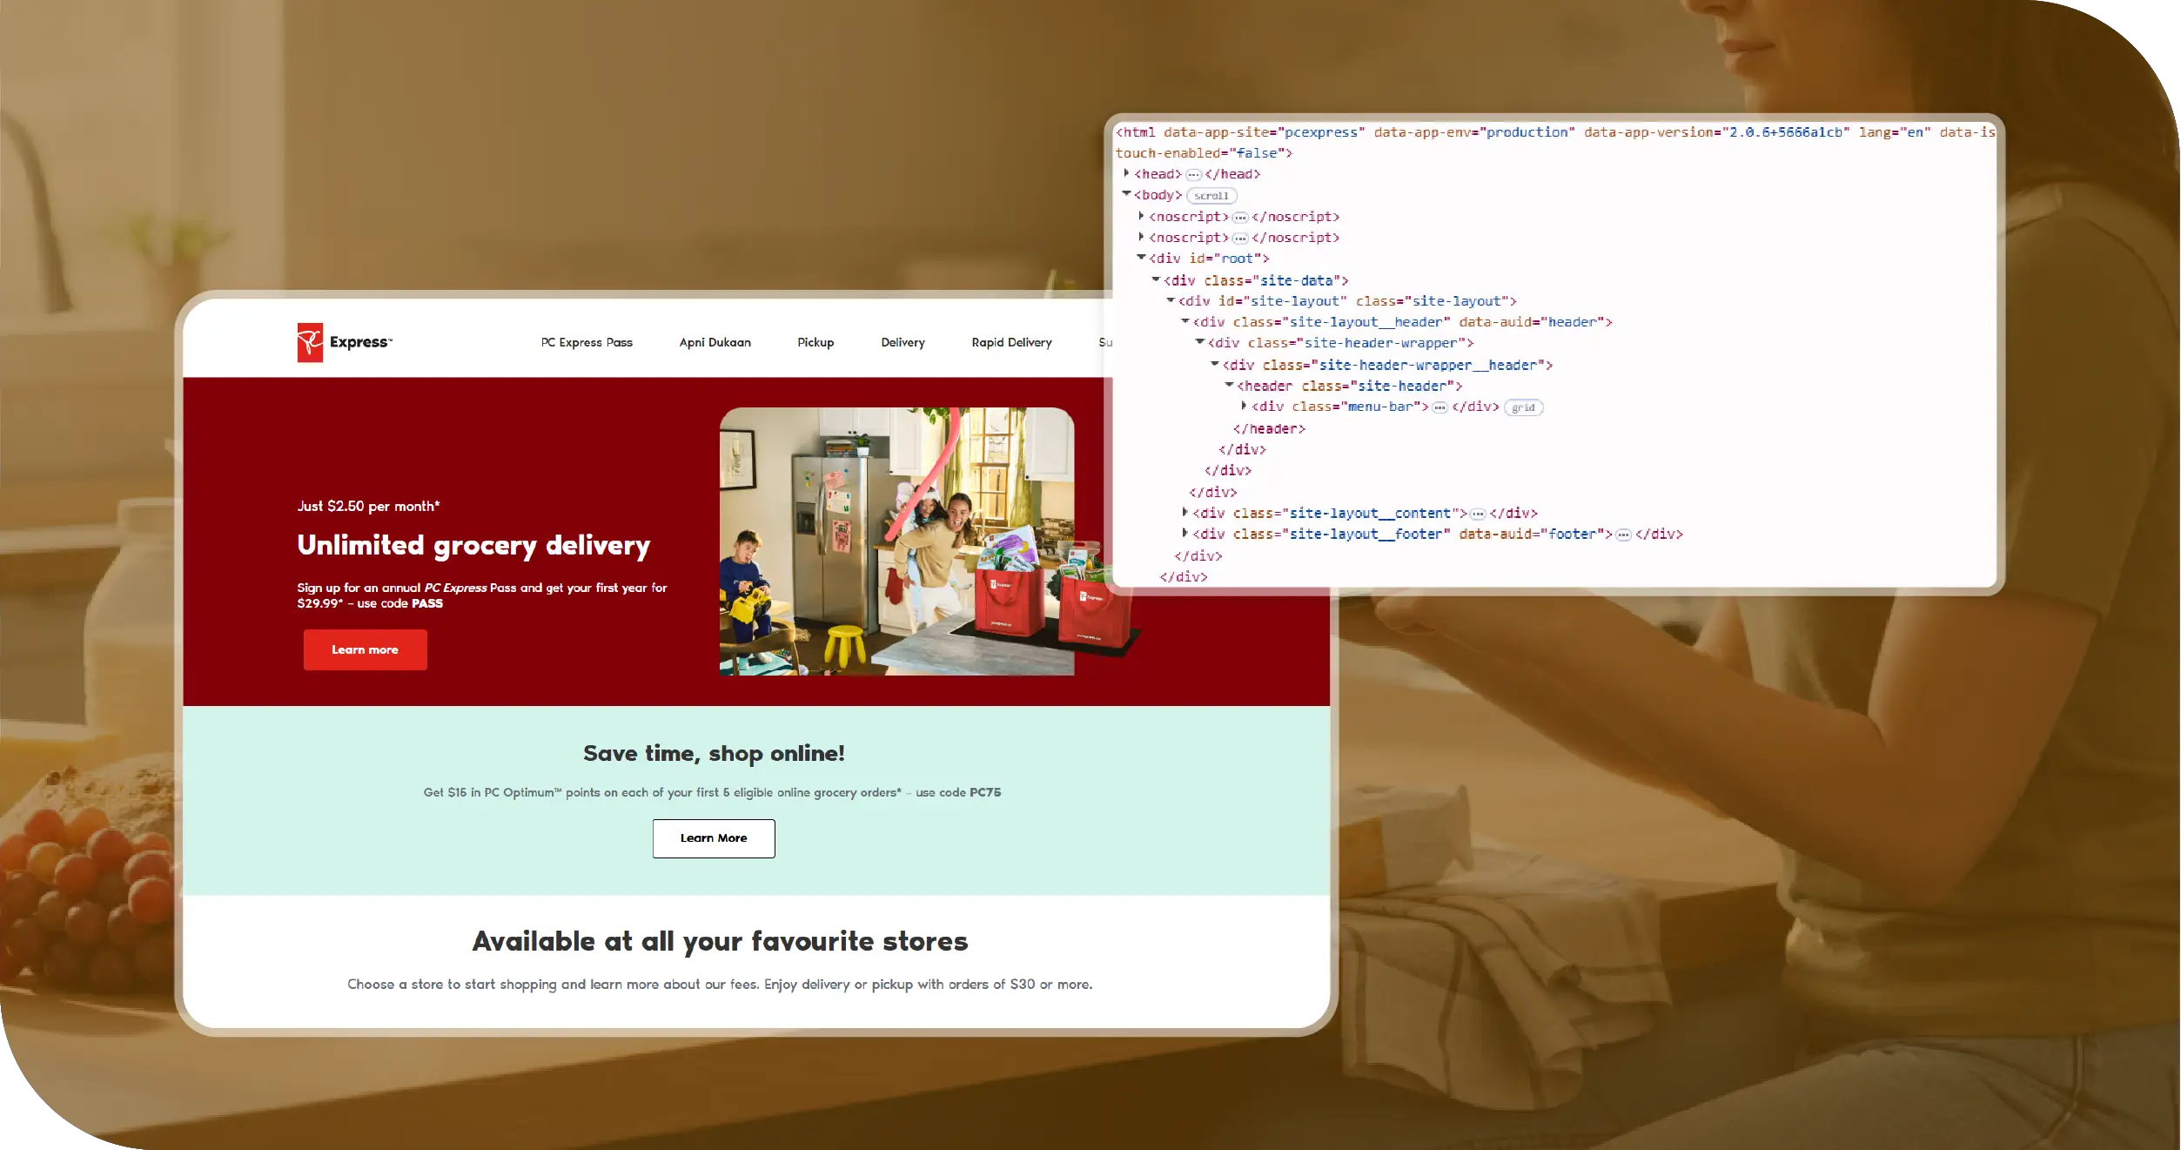Image resolution: width=2181 pixels, height=1150 pixels.
Task: Collapse the body element node
Action: pyautogui.click(x=1126, y=194)
